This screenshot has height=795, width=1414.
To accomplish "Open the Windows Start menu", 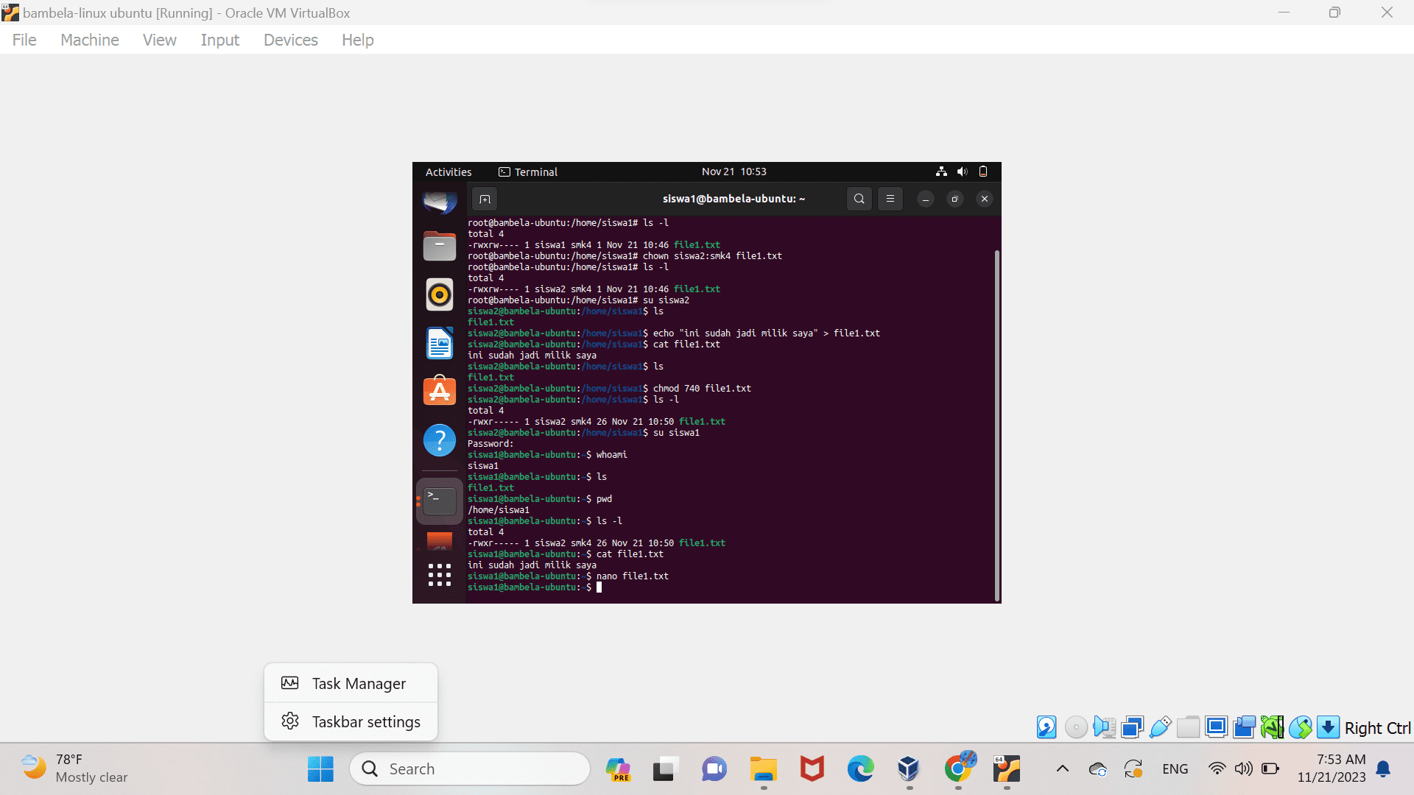I will (x=320, y=769).
